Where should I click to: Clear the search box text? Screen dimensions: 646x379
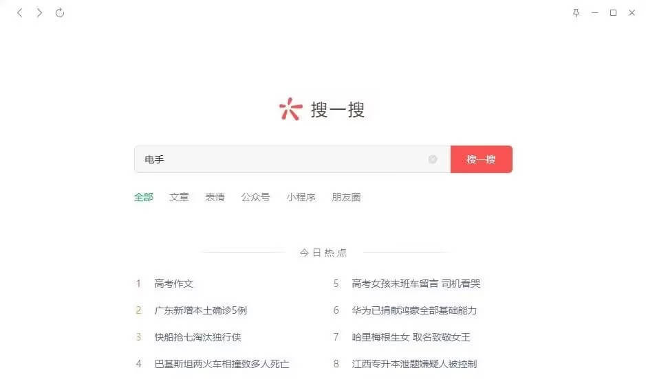(x=433, y=159)
